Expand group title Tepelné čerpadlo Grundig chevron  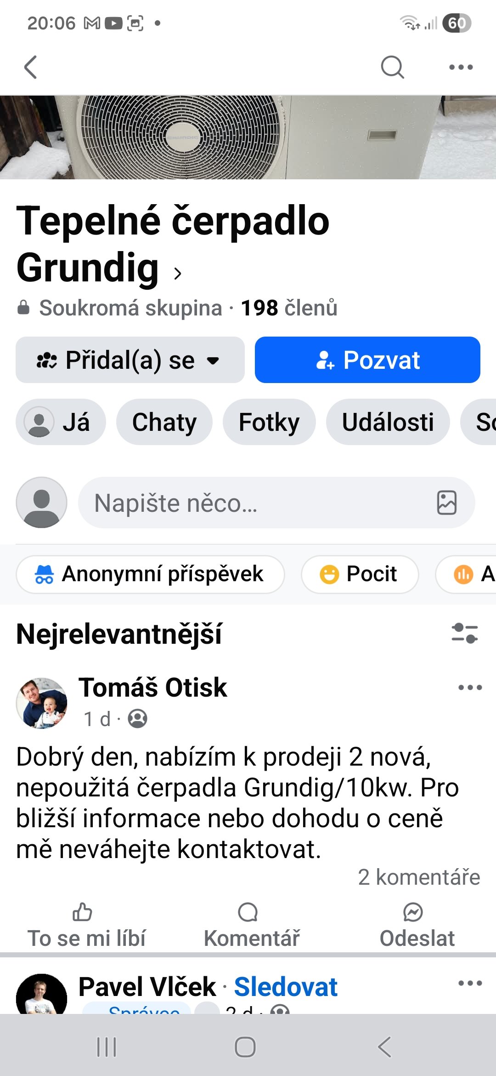point(178,273)
